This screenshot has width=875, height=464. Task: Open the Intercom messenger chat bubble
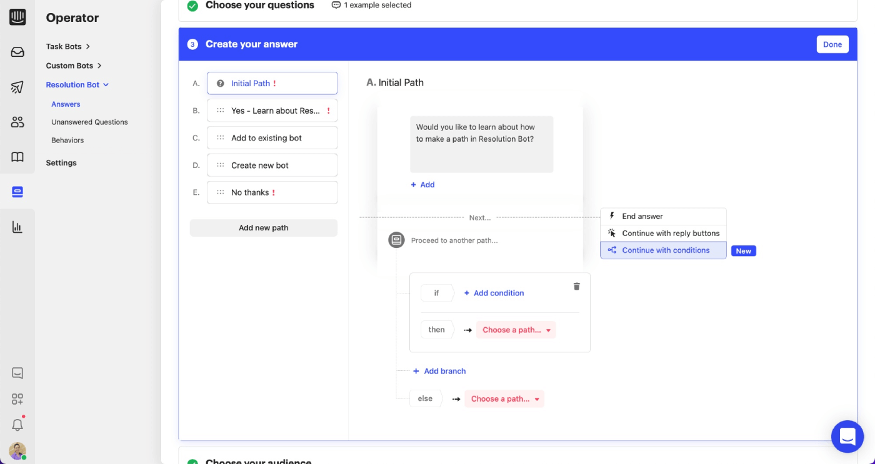pos(847,437)
